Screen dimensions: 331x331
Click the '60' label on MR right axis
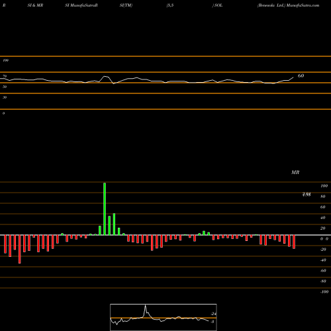click(322, 207)
